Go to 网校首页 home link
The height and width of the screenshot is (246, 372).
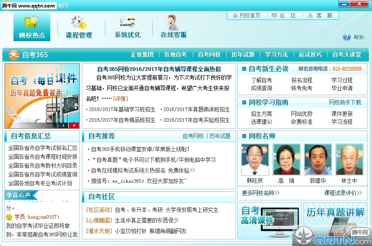pos(247,15)
